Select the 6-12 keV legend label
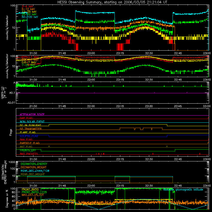 tap(28, 9)
